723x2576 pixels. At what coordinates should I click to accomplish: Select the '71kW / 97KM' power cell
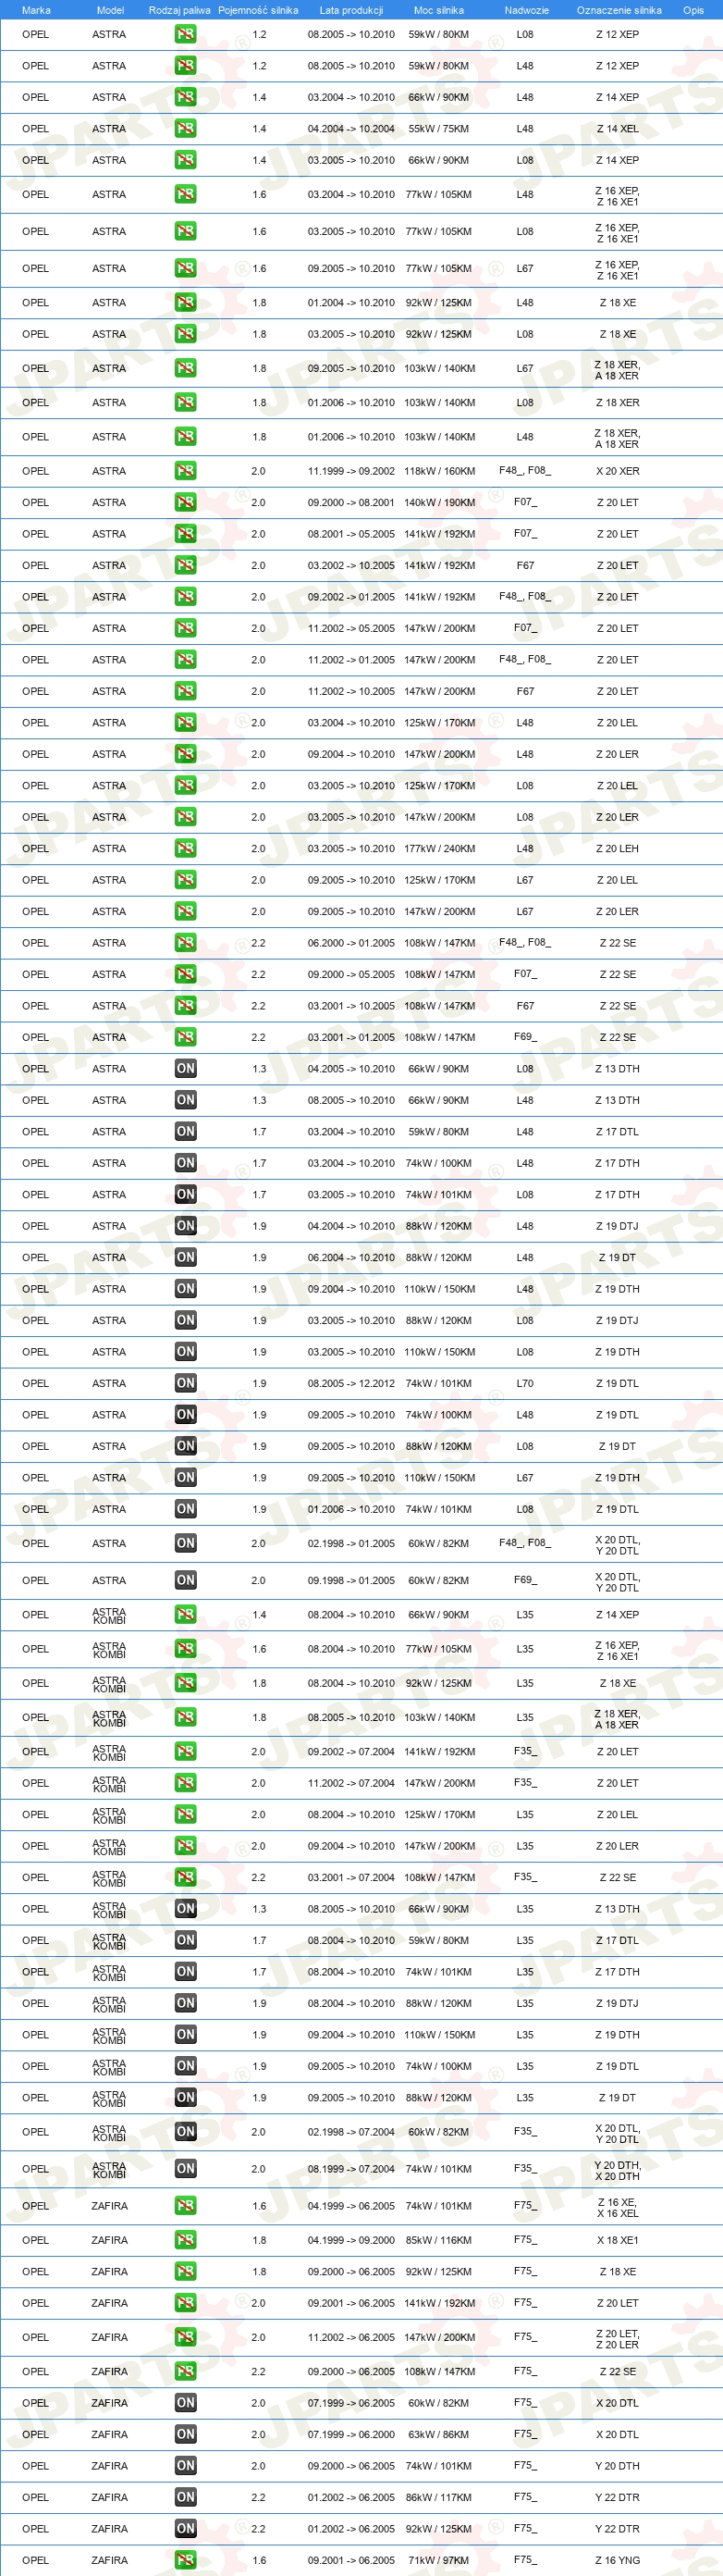438,2560
